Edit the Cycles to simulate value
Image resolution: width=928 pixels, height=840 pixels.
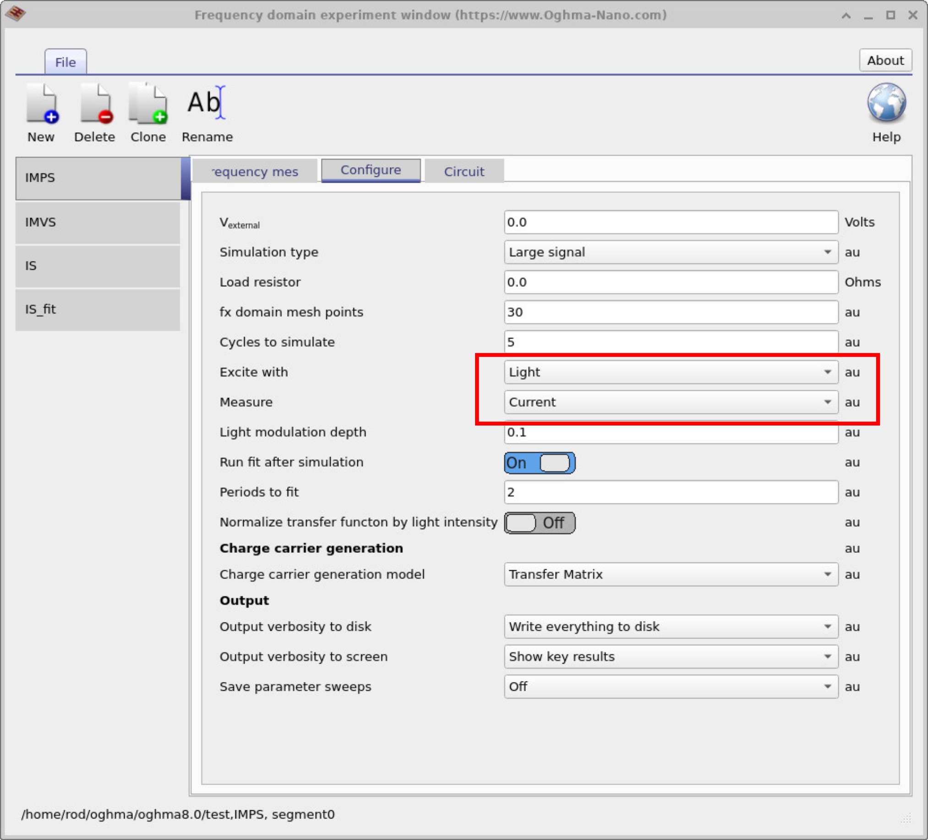point(671,342)
